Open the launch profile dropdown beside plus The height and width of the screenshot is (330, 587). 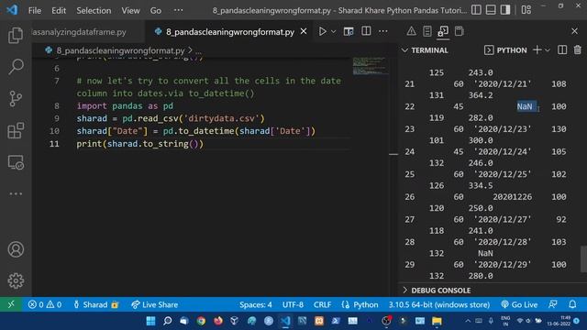[x=548, y=50]
